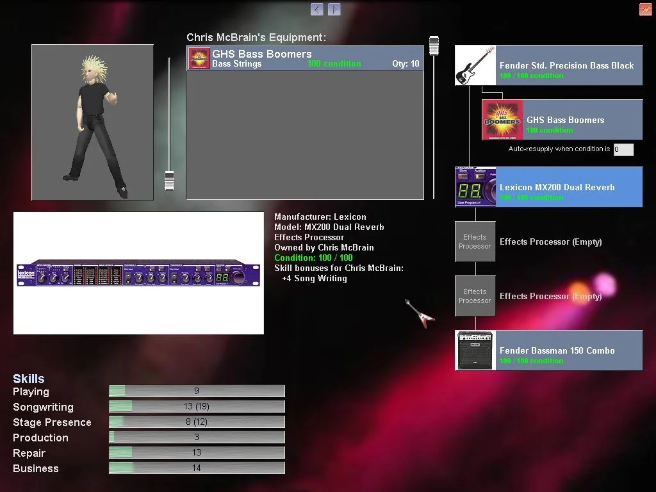Click the previous band member arrow
This screenshot has width=656, height=492.
pos(316,9)
